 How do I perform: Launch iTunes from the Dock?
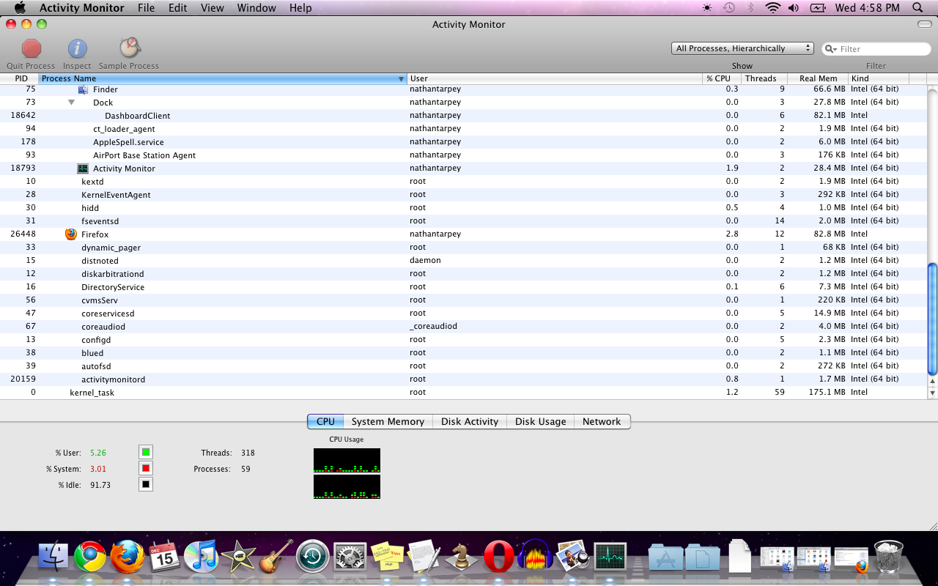click(202, 557)
